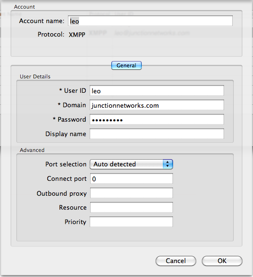
Task: Click the Resource input field
Action: (x=132, y=207)
